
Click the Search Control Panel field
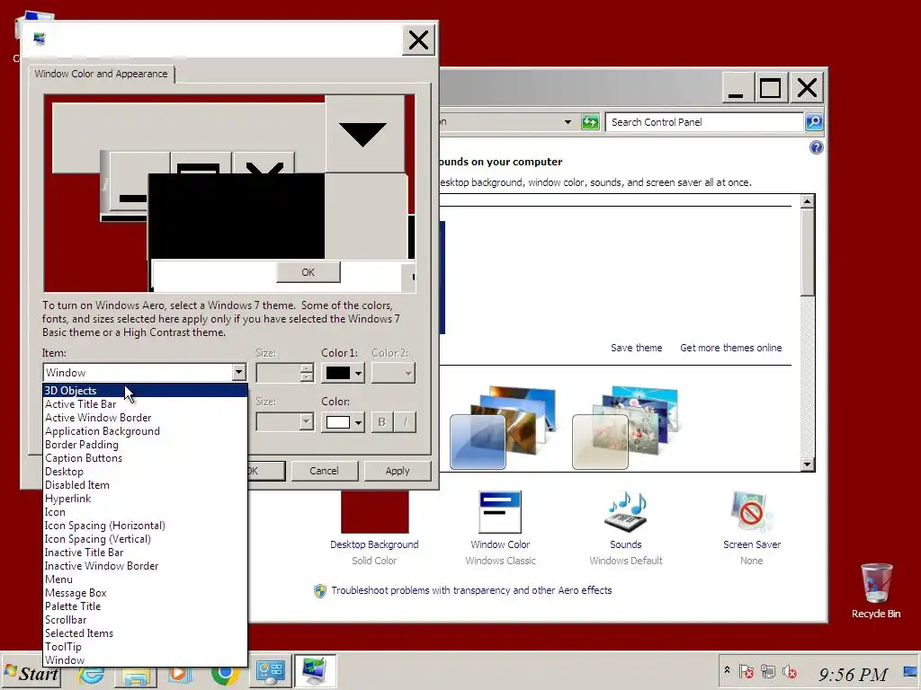tap(703, 122)
